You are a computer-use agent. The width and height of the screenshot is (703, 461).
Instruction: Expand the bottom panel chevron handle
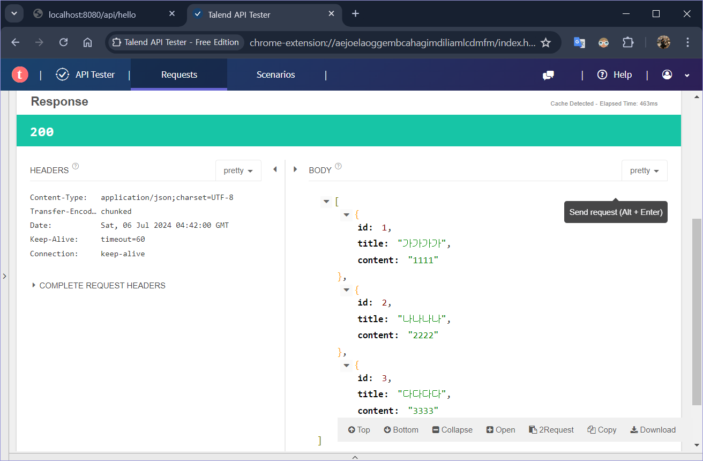355,457
